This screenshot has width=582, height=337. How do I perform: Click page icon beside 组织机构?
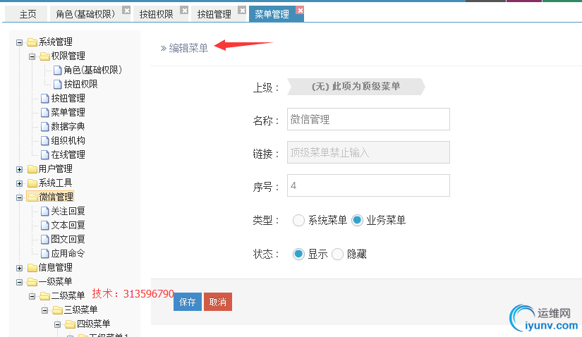tap(45, 141)
